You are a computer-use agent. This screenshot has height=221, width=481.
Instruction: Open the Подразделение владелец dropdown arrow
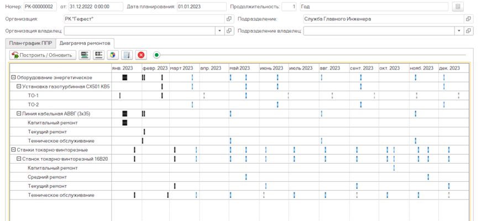pos(459,30)
